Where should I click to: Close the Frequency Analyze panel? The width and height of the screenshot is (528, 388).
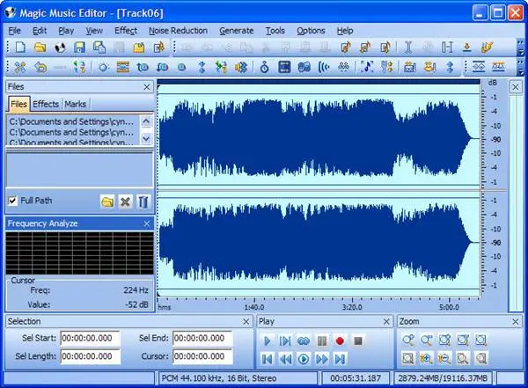pyautogui.click(x=147, y=223)
